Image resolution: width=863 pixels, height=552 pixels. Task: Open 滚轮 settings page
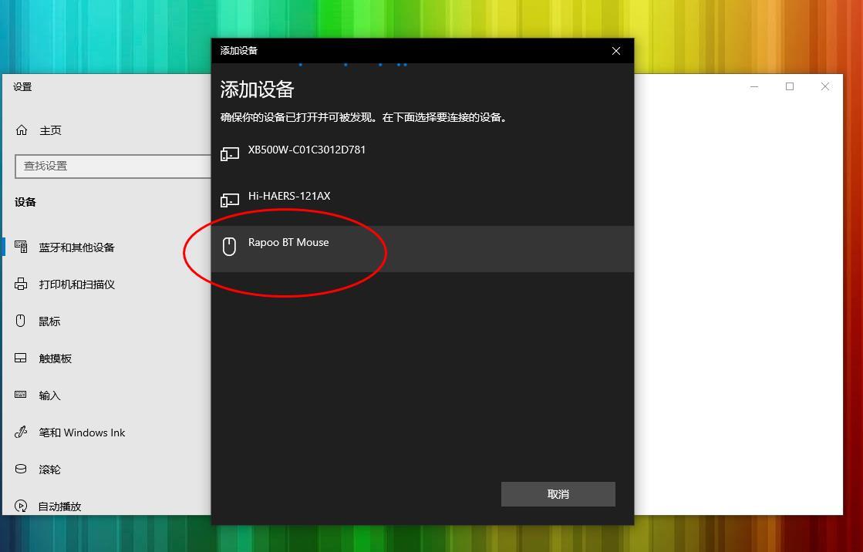pyautogui.click(x=49, y=470)
